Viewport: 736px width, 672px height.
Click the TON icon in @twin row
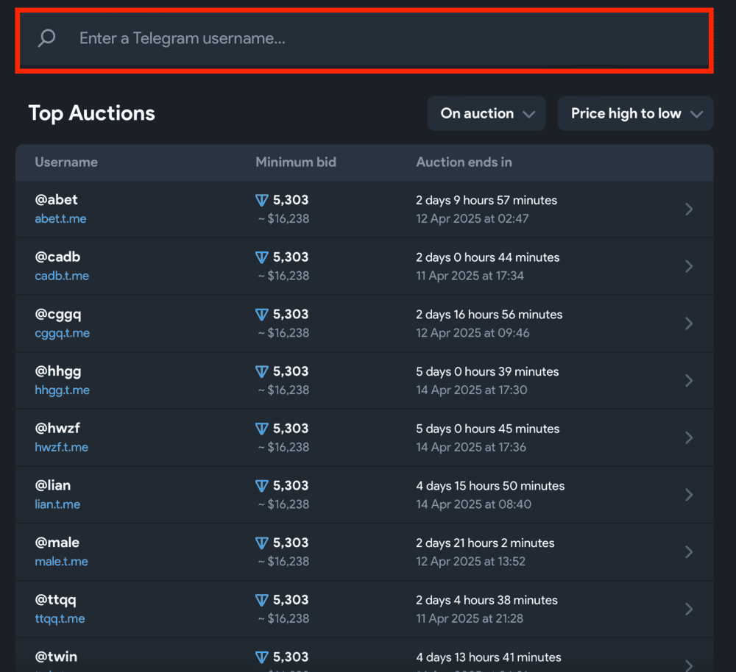[262, 658]
